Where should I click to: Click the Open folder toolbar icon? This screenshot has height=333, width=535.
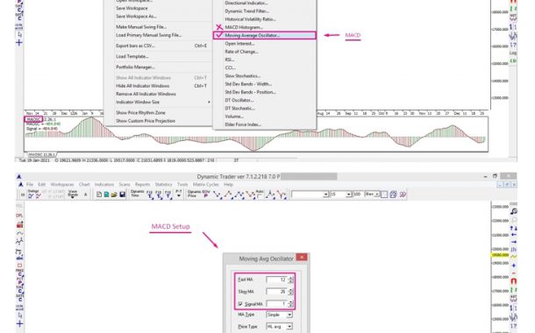114,195
